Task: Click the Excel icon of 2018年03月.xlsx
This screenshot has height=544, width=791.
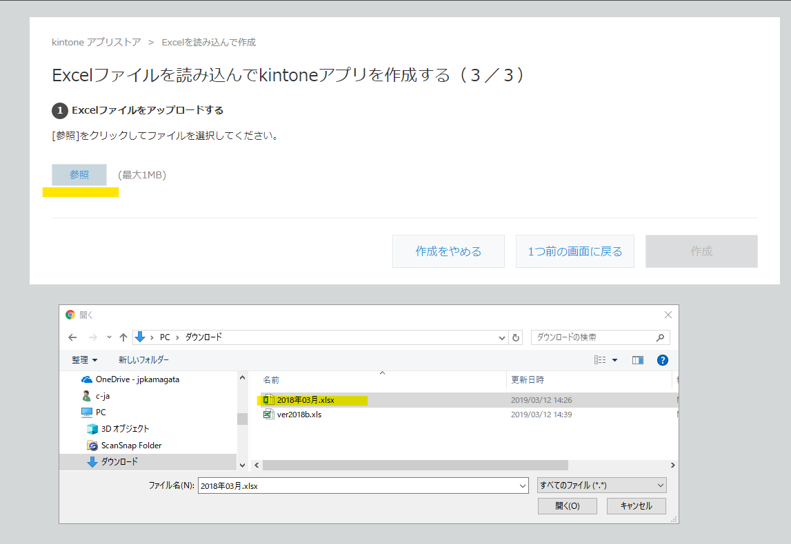Action: click(x=269, y=400)
